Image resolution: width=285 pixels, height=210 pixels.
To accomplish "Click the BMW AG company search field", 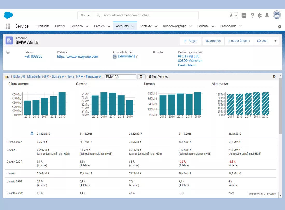I will click(120, 77).
